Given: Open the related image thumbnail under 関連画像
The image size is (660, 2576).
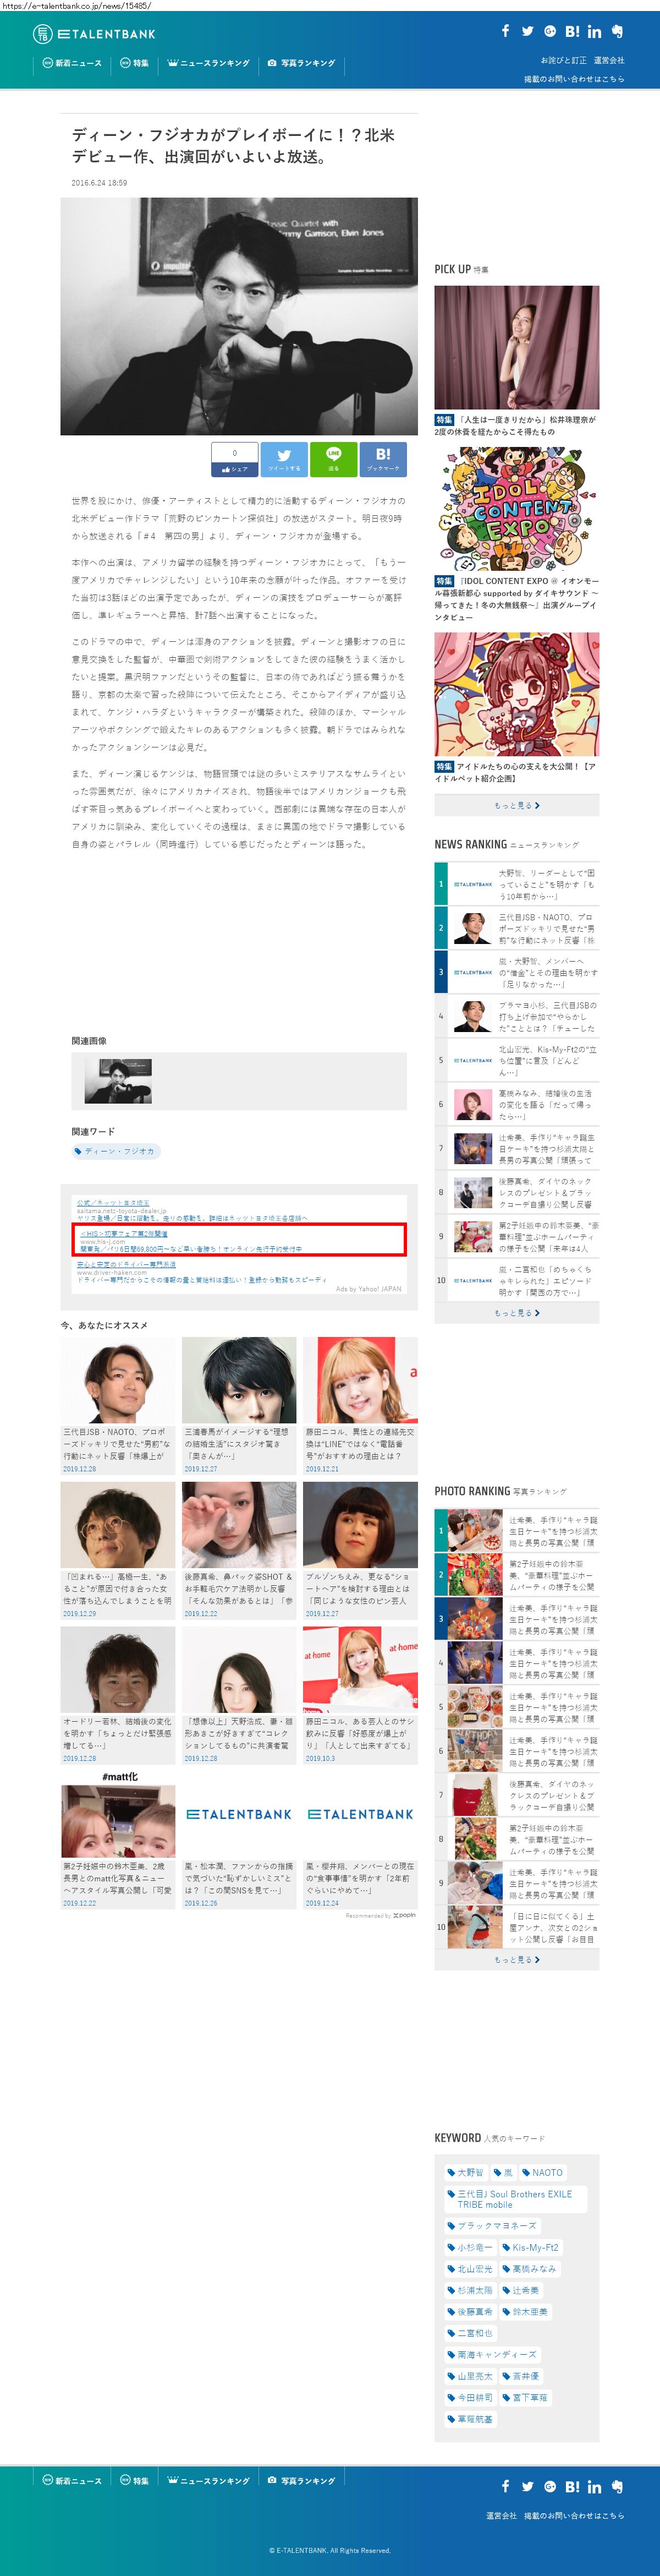Looking at the screenshot, I should (118, 1081).
